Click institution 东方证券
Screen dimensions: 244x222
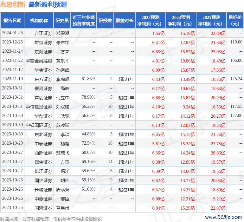pos(43,79)
